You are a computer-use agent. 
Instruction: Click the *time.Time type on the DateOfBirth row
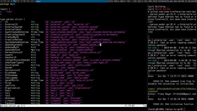tap(37, 80)
